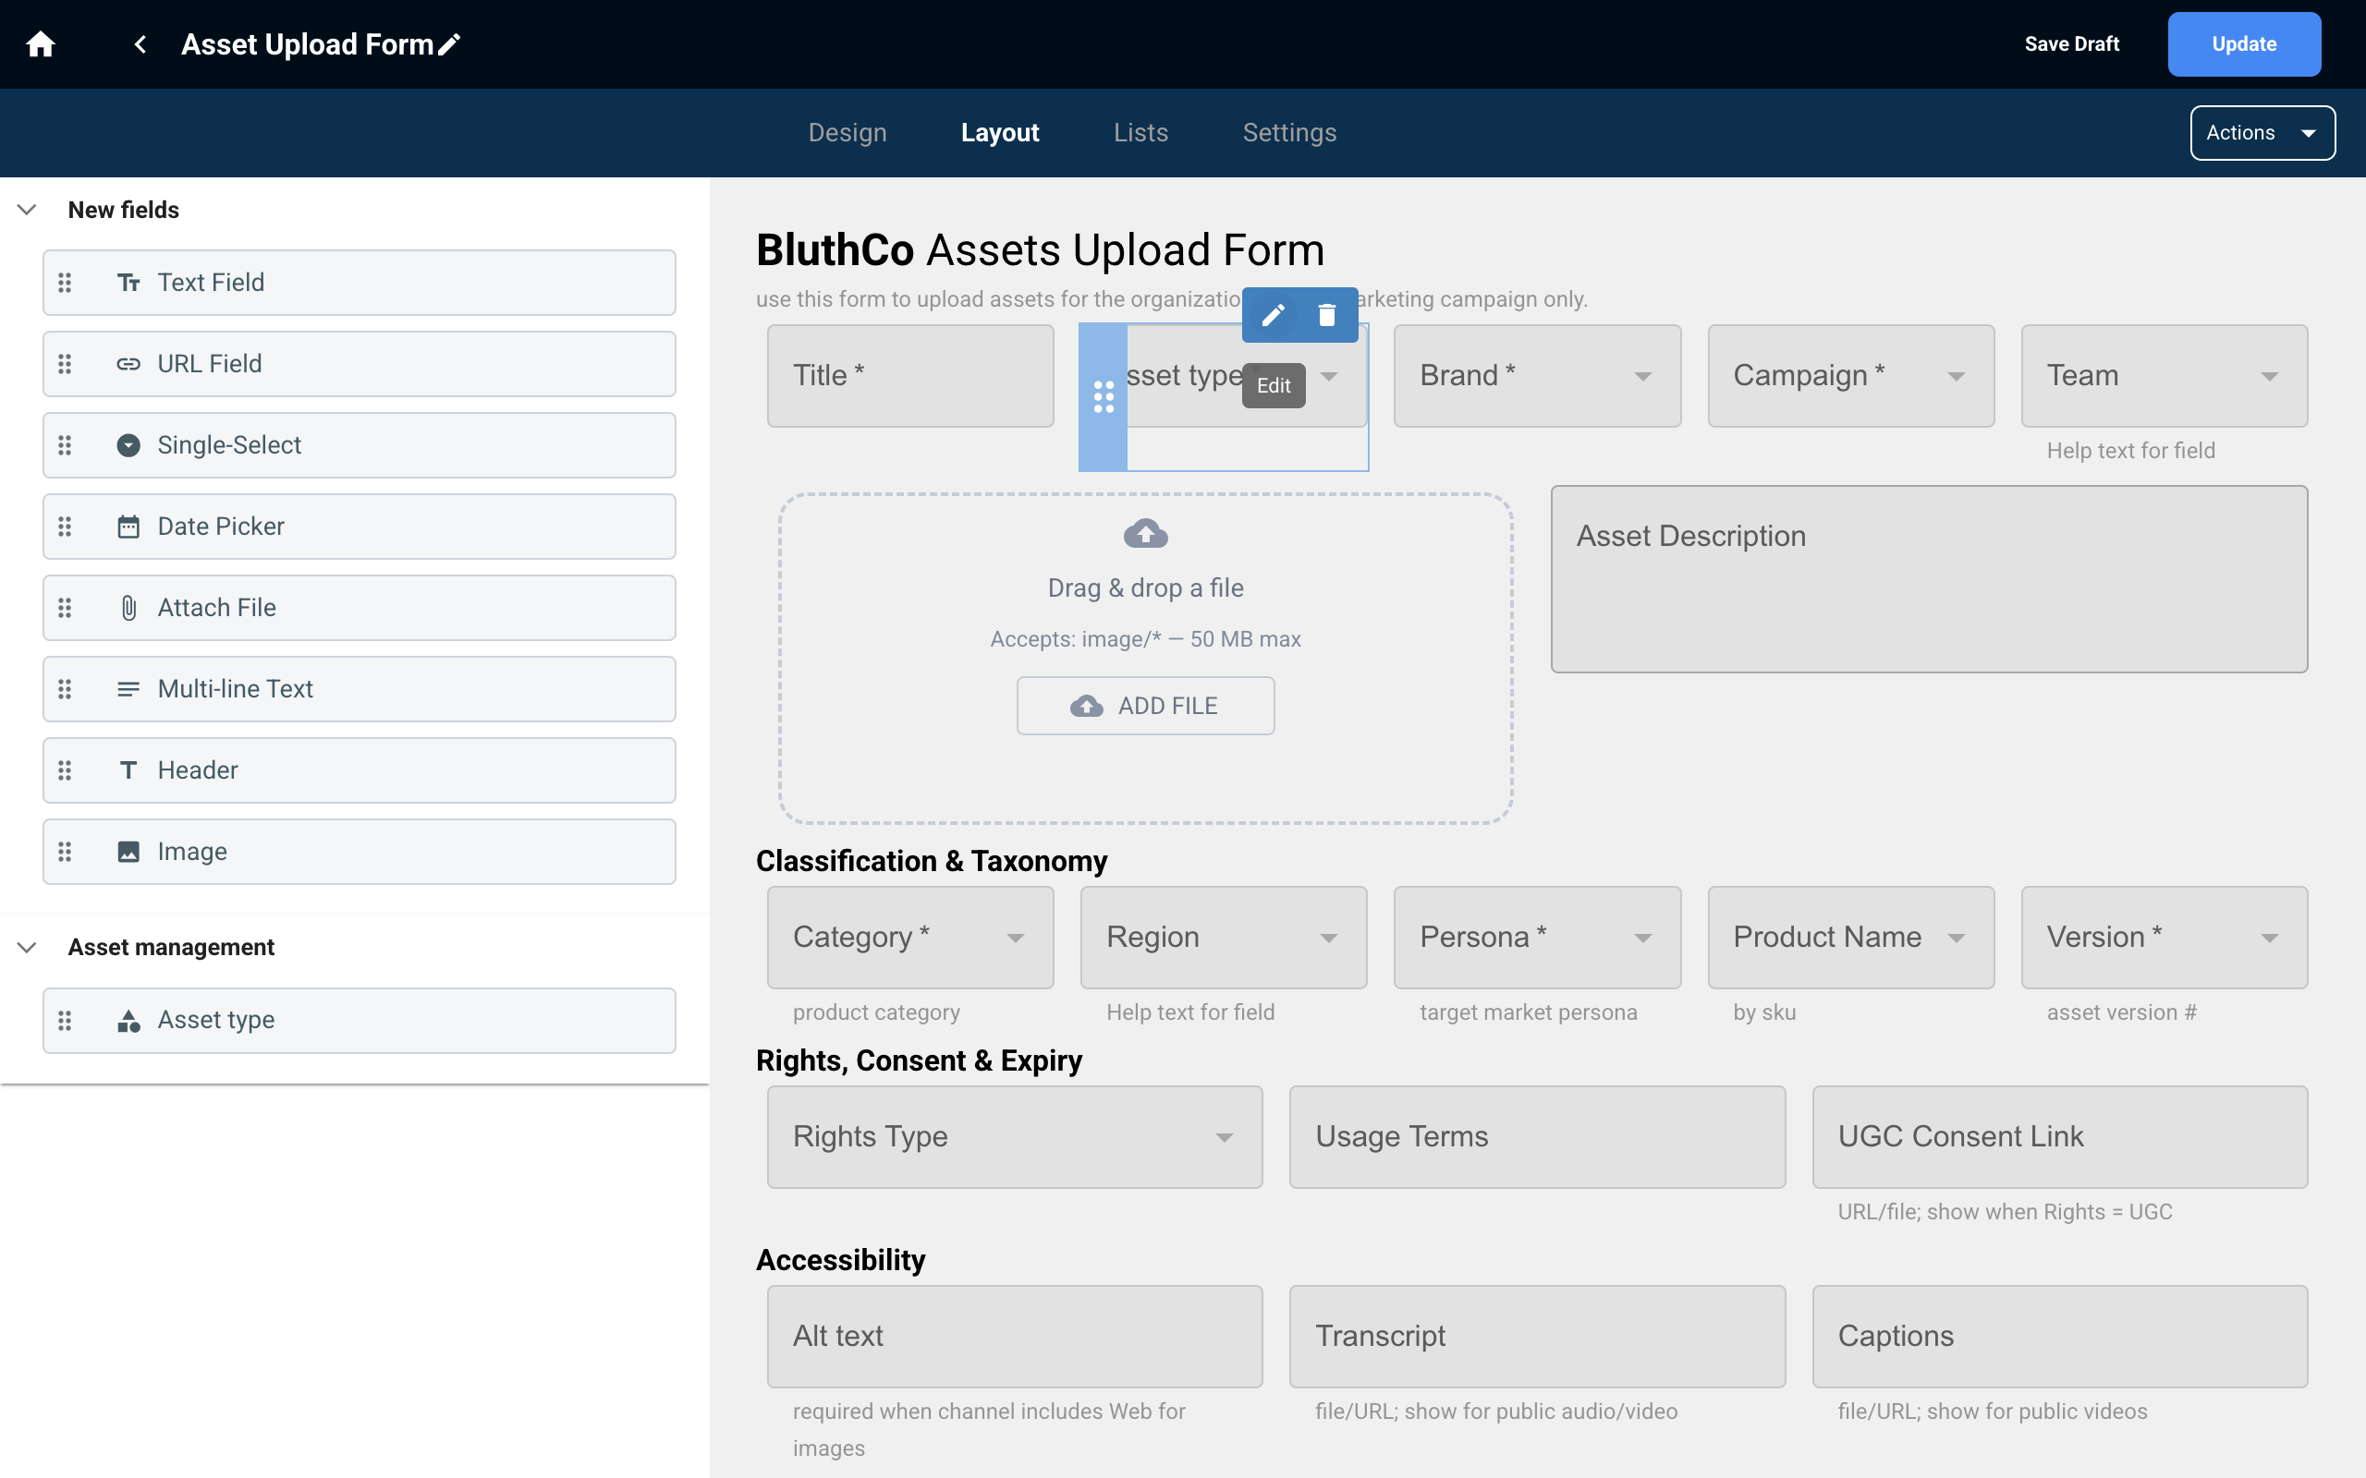The height and width of the screenshot is (1478, 2366).
Task: Click the blue edit pencil on the selected field
Action: pyautogui.click(x=1273, y=315)
